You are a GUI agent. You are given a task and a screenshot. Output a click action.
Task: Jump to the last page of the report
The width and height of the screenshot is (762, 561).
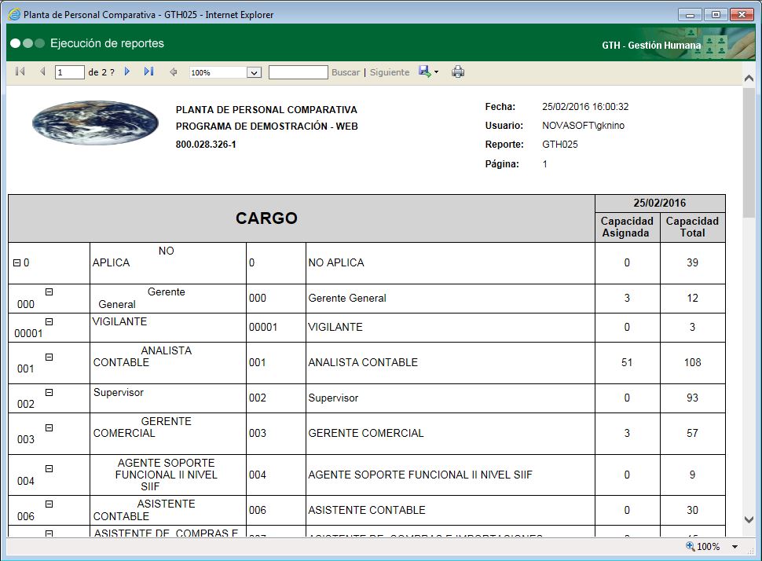[x=149, y=71]
